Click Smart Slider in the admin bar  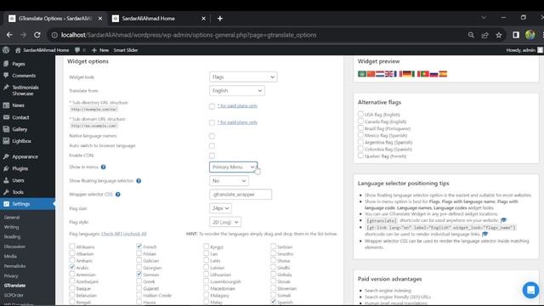coord(126,50)
